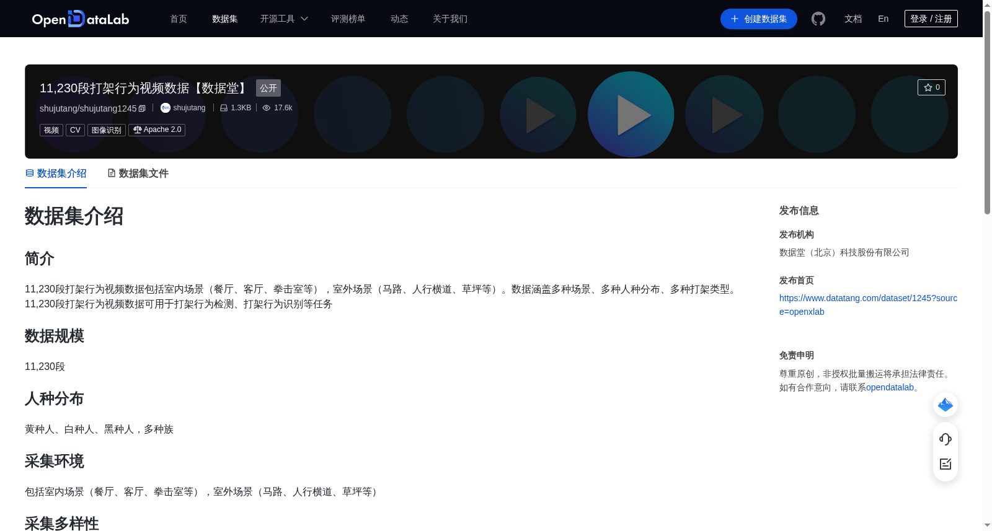Viewport: 992px width, 531px height.
Task: Click the 人种分布 heading
Action: pyautogui.click(x=55, y=398)
